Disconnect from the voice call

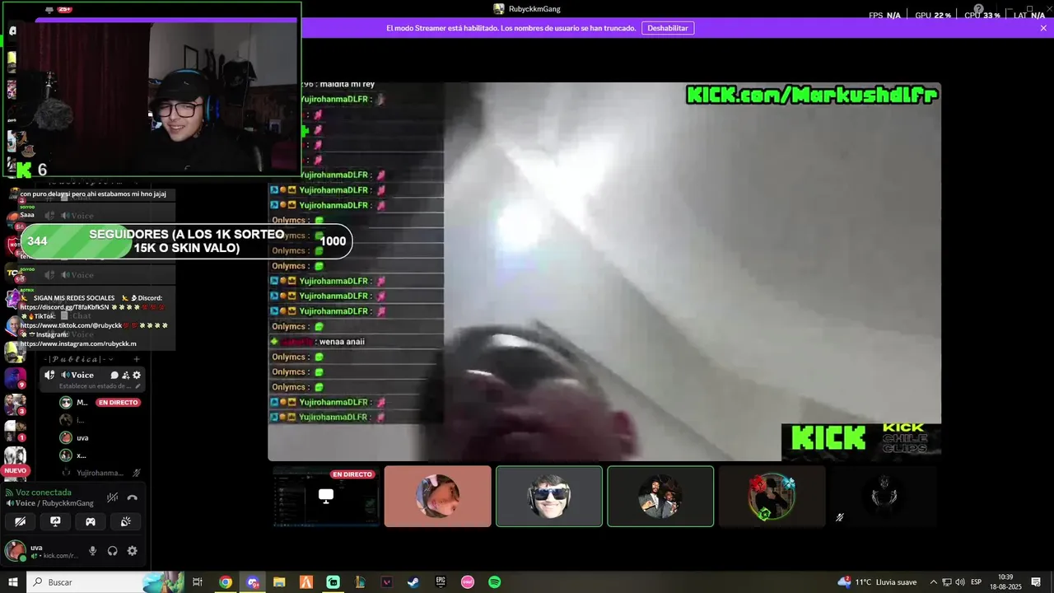tap(132, 497)
